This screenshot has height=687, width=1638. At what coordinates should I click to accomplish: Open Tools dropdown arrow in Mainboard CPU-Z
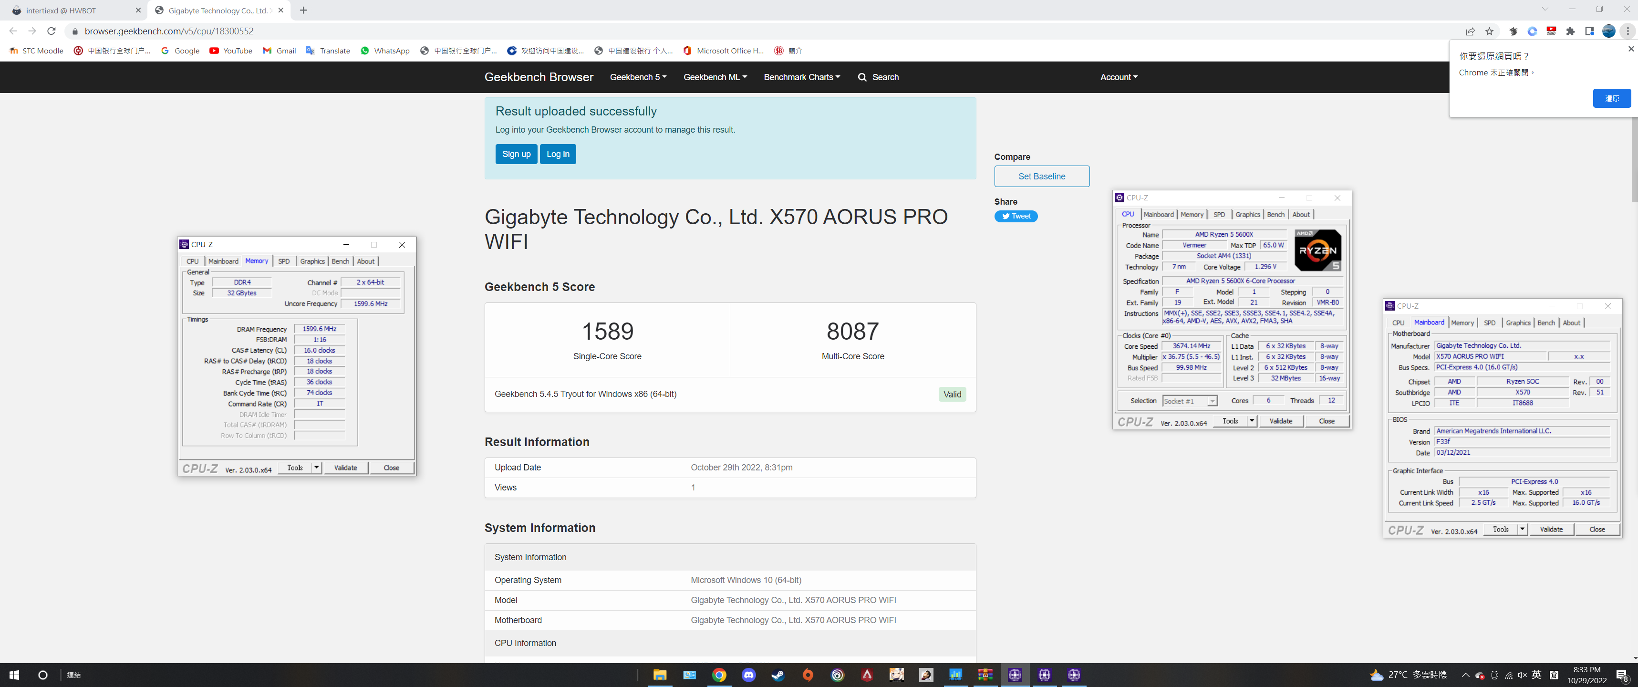pos(1522,529)
